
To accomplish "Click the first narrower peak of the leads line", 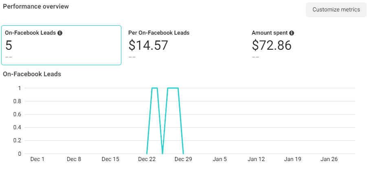I will tap(154, 88).
